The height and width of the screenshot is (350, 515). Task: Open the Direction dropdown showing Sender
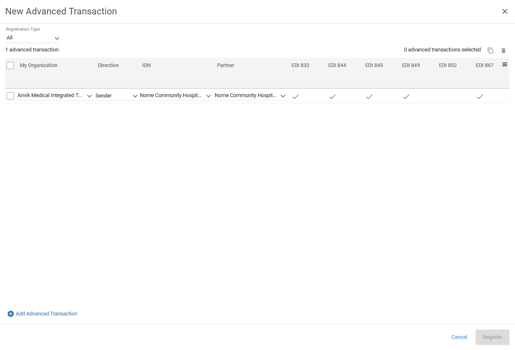click(x=135, y=95)
